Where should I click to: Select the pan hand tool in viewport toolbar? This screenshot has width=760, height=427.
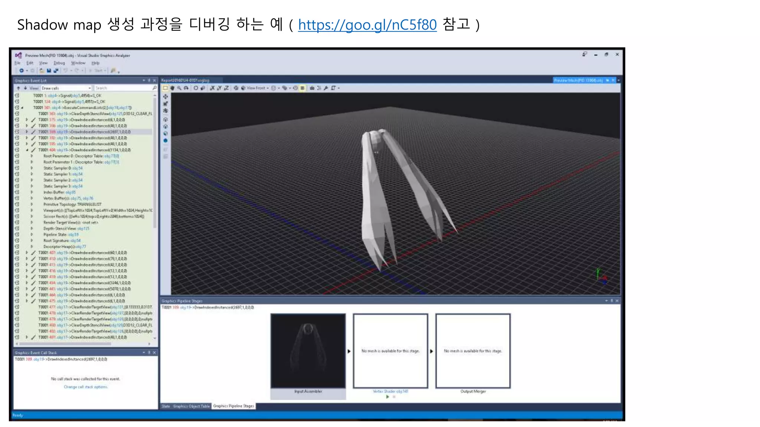tap(172, 88)
